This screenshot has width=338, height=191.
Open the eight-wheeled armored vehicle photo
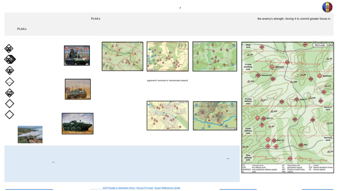coord(77,124)
